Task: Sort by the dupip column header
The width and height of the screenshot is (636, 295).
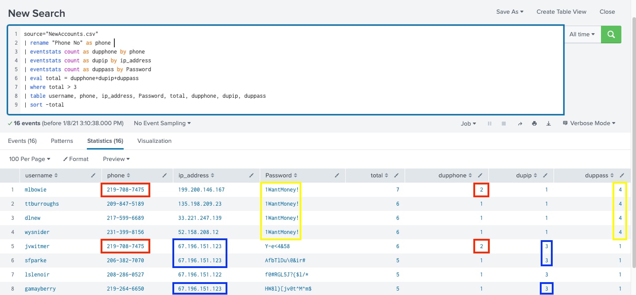Action: 527,176
